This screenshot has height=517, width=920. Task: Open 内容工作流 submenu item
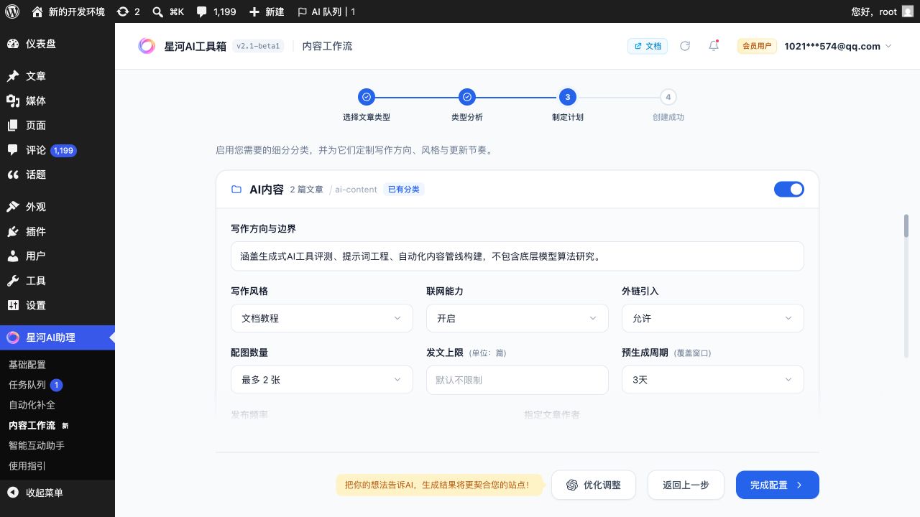32,425
